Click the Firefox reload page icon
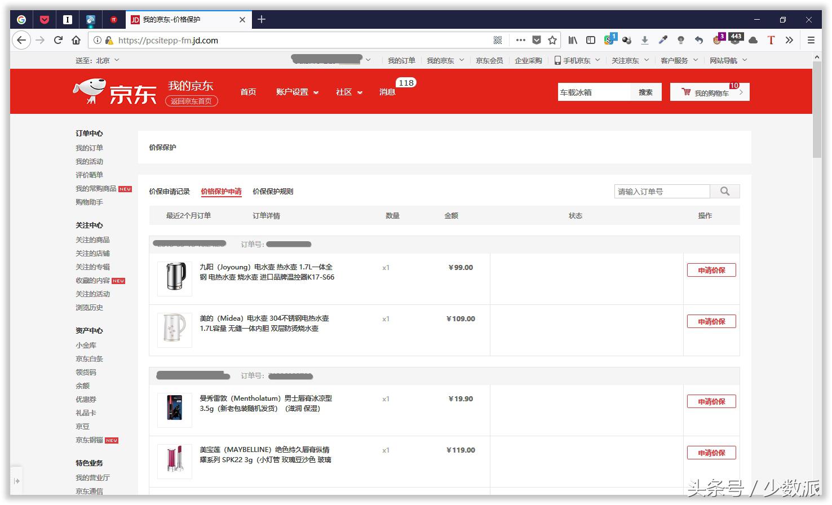Viewport: 832px width, 505px height. 58,40
